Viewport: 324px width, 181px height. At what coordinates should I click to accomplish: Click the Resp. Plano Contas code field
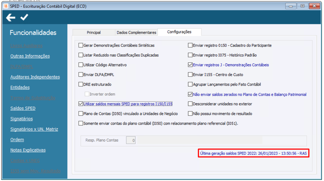131,140
